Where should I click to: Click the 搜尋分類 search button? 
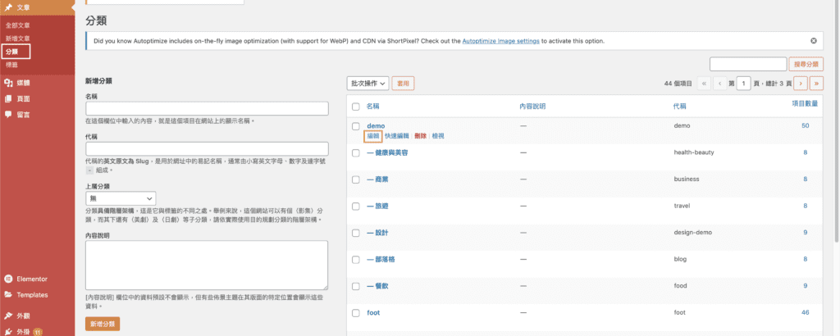tap(806, 64)
